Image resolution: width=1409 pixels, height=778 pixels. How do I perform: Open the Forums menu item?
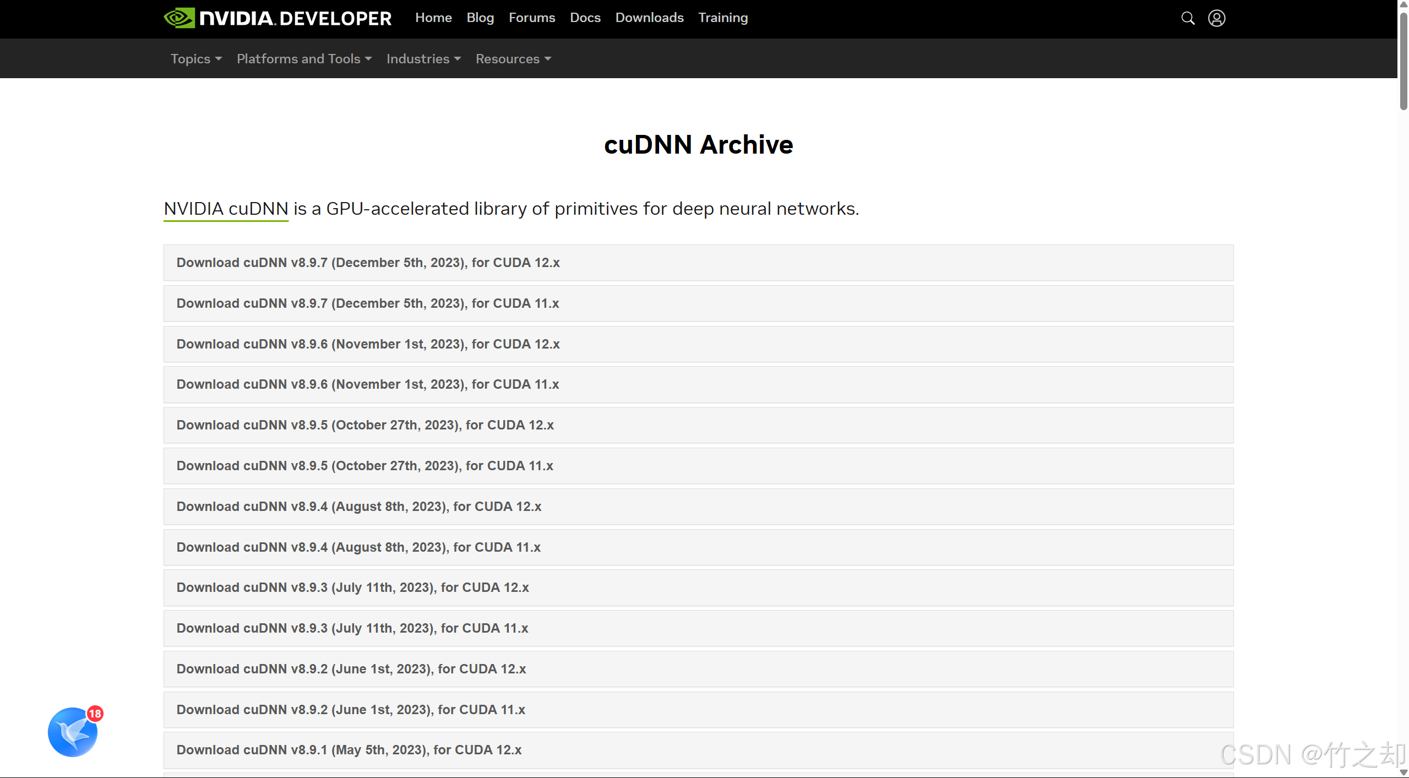coord(531,18)
